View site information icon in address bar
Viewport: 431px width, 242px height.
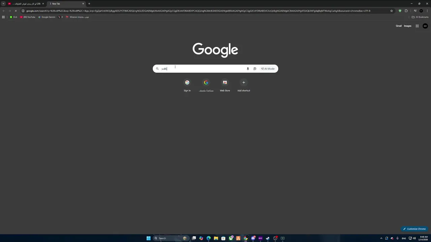23,11
